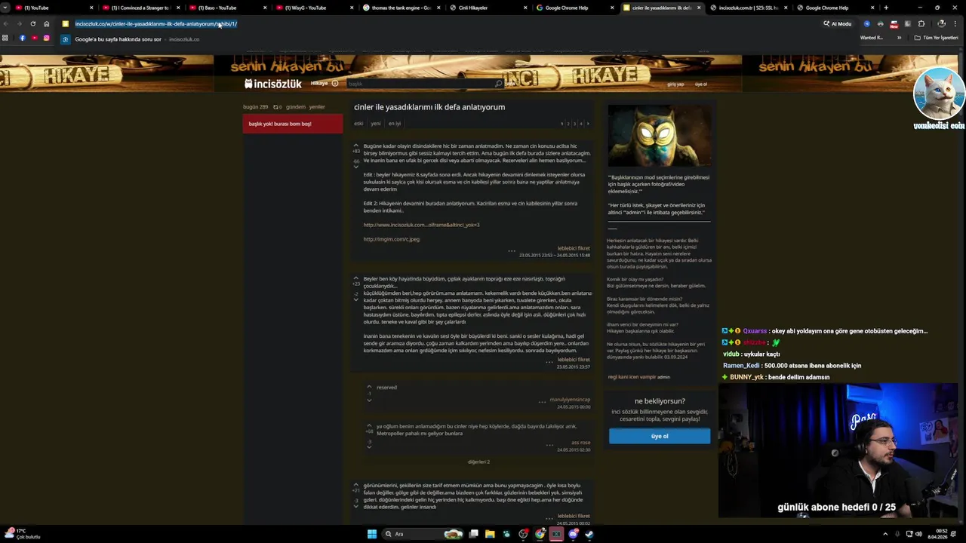
Task: Open the Facebook bookmark icon
Action: coord(22,38)
